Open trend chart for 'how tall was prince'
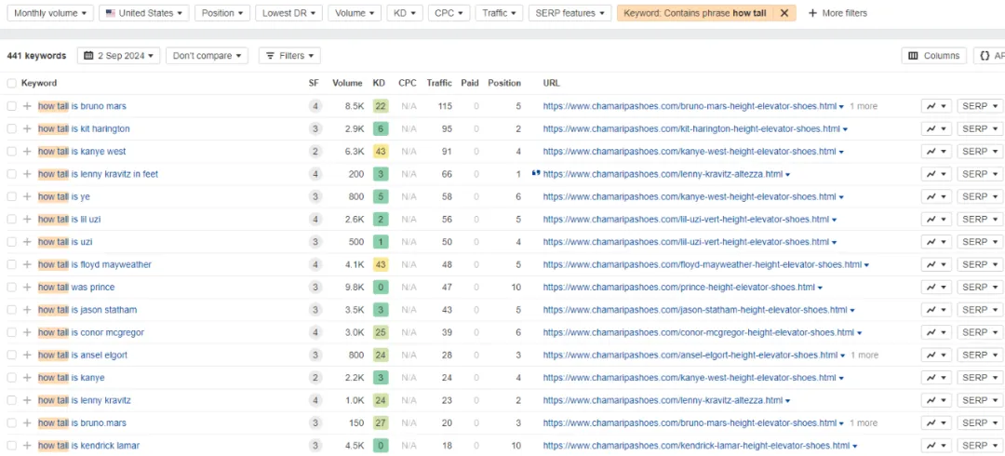 coord(935,288)
